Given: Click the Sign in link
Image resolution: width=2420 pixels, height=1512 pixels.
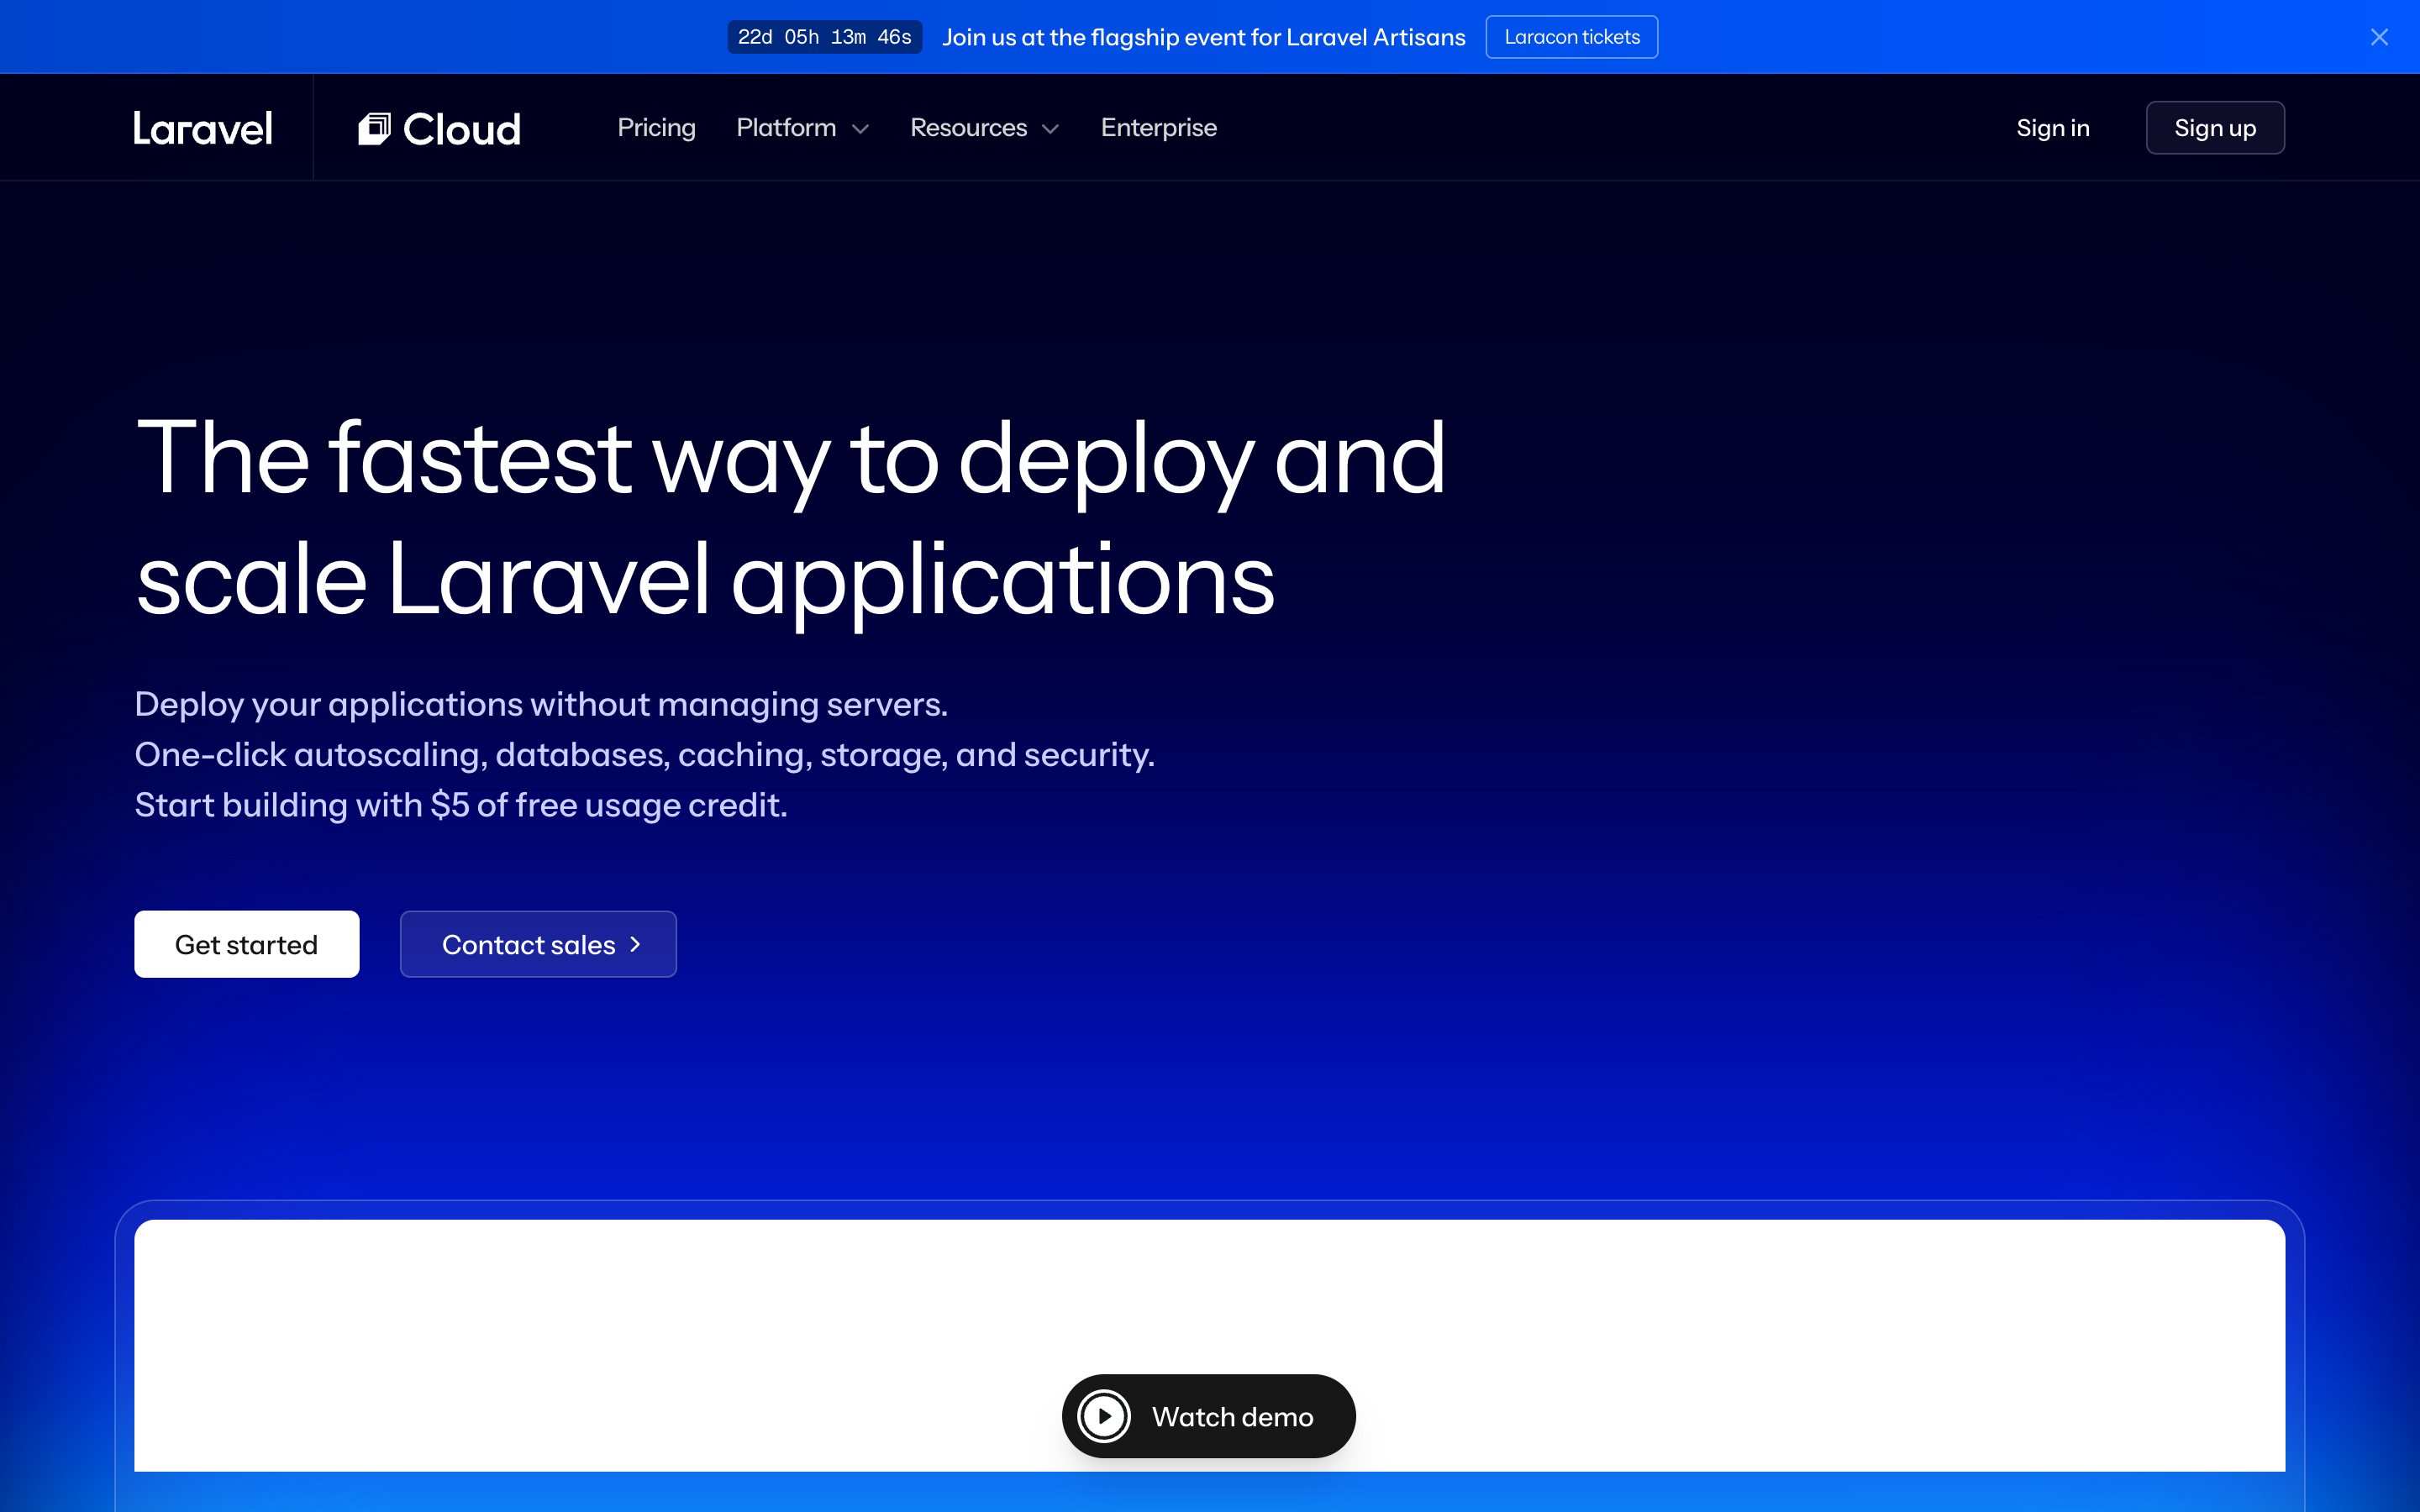Looking at the screenshot, I should click(x=2052, y=128).
